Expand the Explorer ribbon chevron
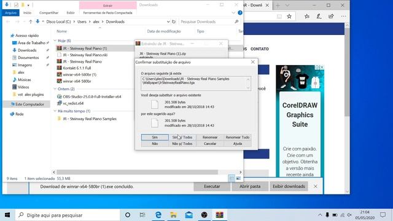This screenshot has width=393, height=221. 233,13
